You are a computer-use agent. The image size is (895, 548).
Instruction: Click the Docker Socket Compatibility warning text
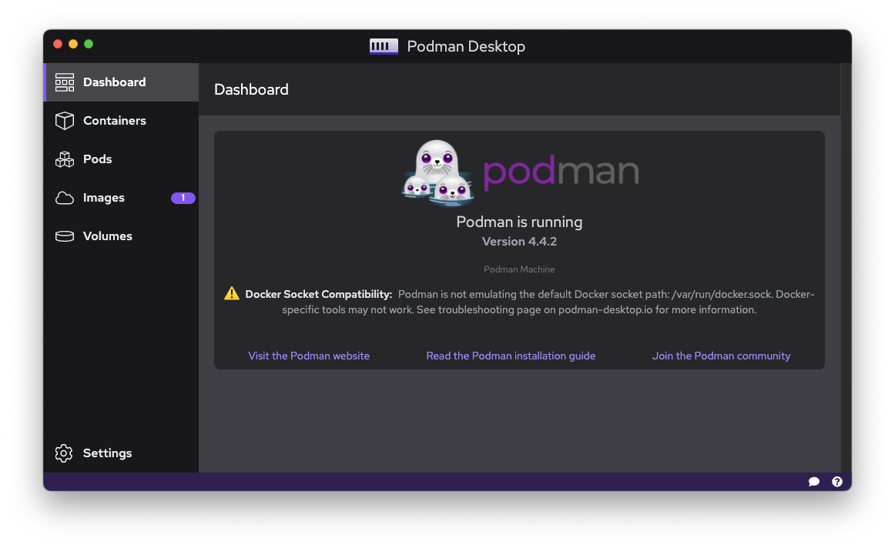coord(319,293)
